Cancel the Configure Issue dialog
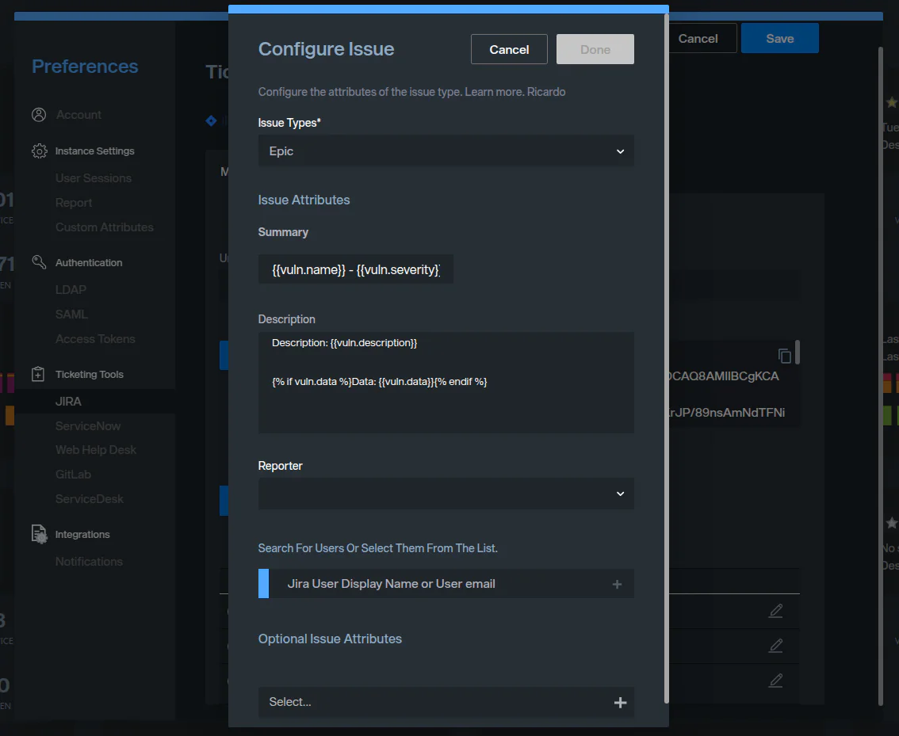This screenshot has height=736, width=899. point(509,49)
